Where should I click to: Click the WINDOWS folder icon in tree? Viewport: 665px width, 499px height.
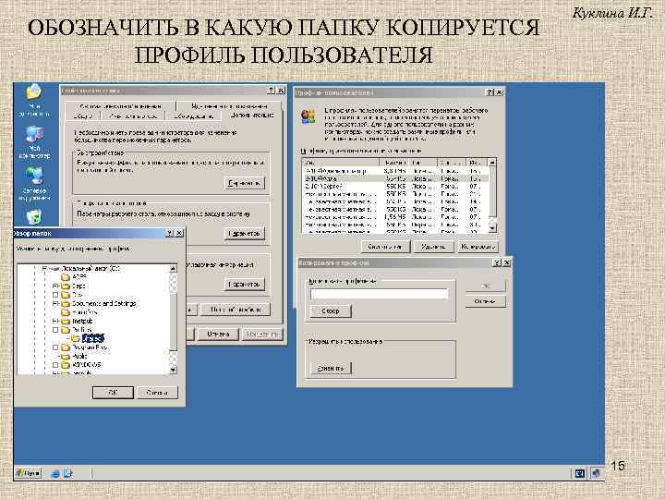pos(66,364)
